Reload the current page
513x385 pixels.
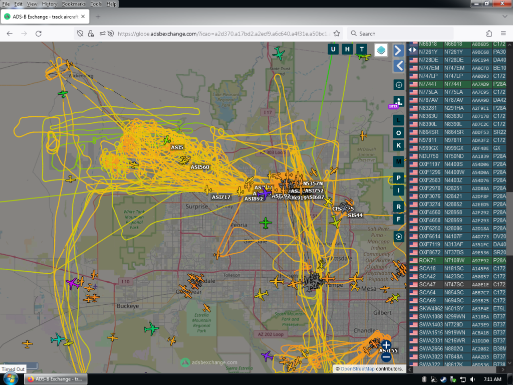point(38,34)
